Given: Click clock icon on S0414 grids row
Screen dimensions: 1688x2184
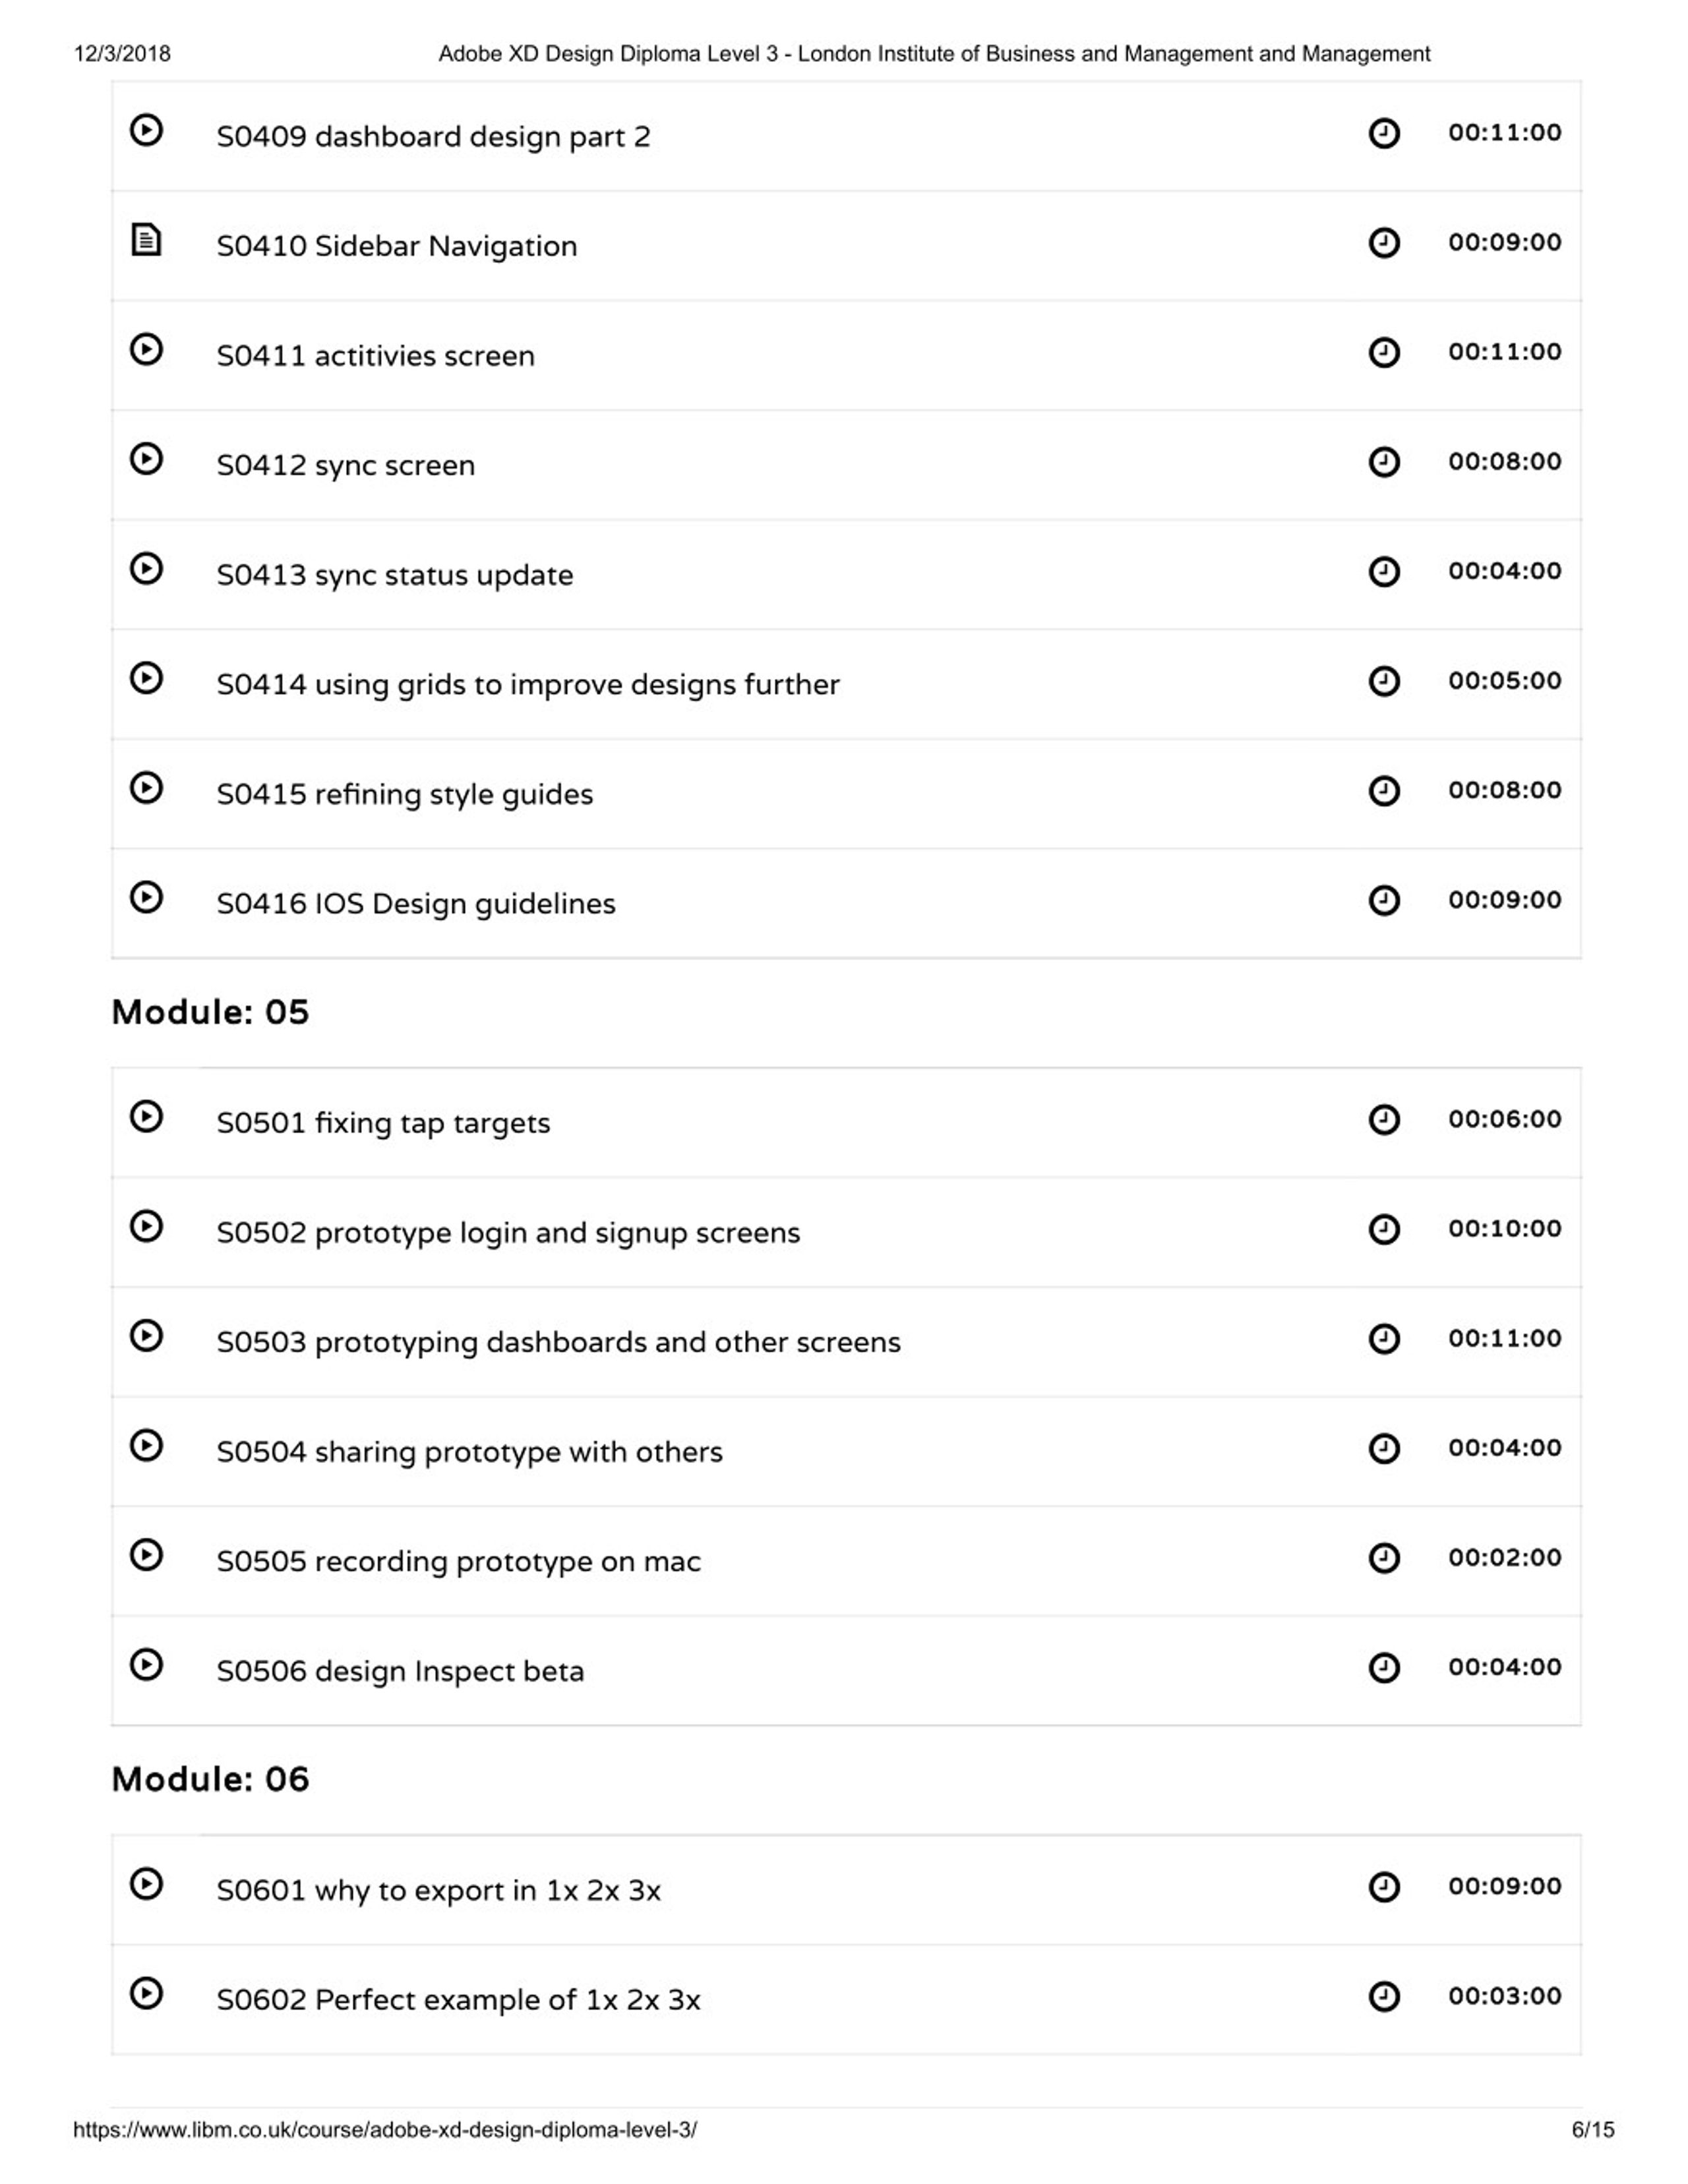Looking at the screenshot, I should (x=1384, y=682).
